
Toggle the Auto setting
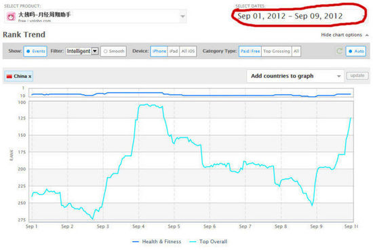(x=356, y=51)
